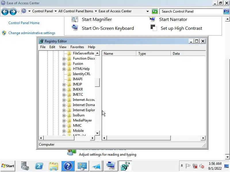Click the On-Screen Keyboard taskbar button
230x172 pixels.
[x=111, y=166]
